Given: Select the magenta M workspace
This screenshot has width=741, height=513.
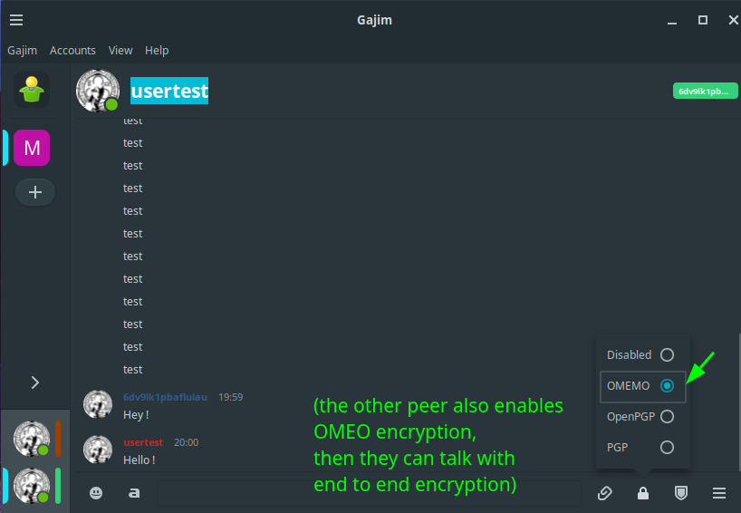Looking at the screenshot, I should 32,148.
